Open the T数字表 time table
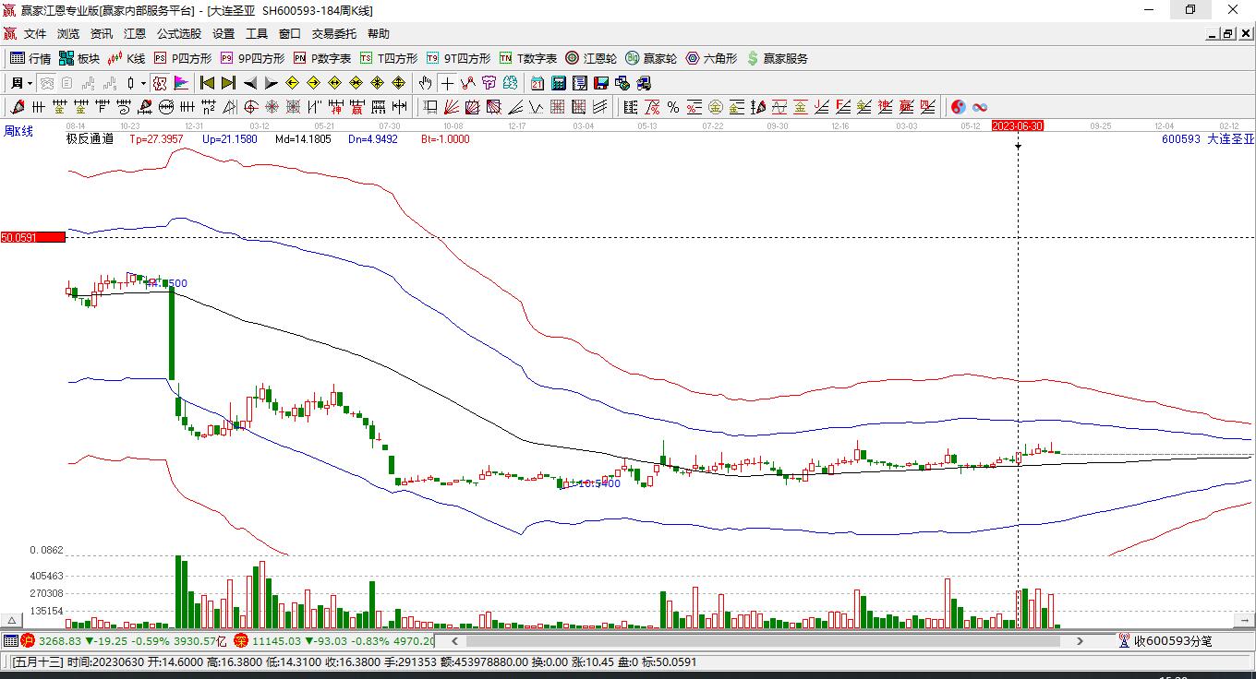Viewport: 1256px width, 679px height. [x=527, y=58]
